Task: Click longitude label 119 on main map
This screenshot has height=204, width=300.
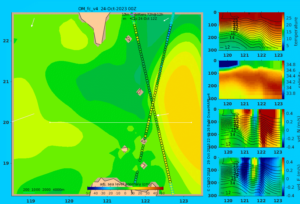Action: pos(31,201)
